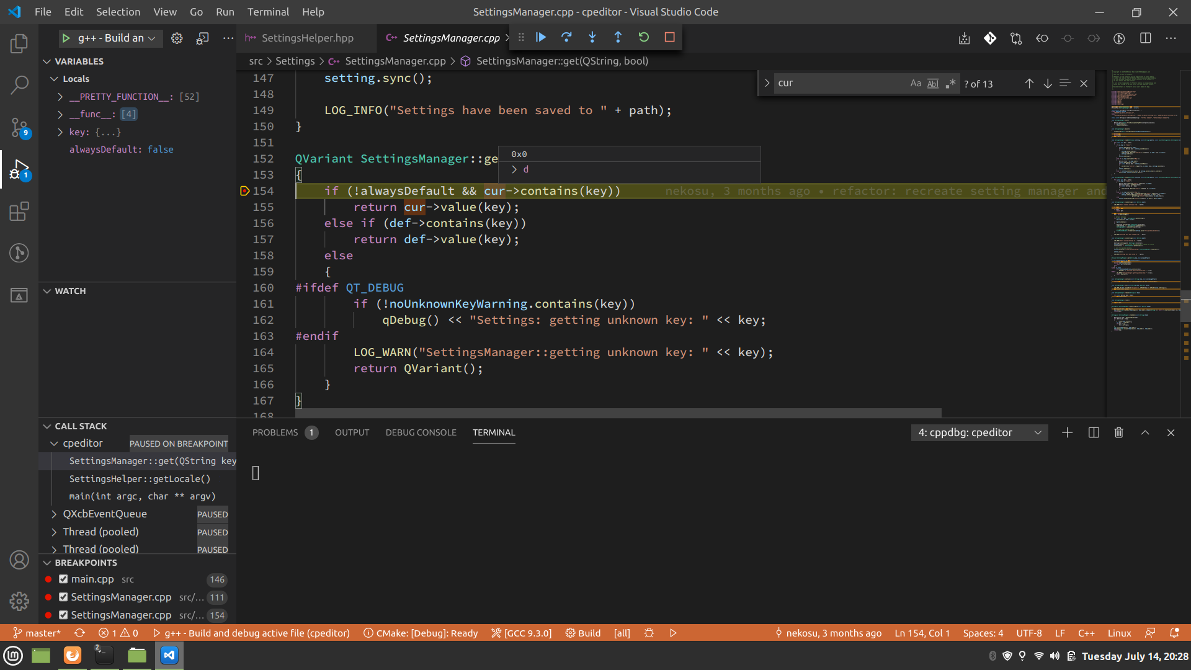Expand the QXcbEventQueue call stack entry
Viewport: 1191px width, 670px height.
pyautogui.click(x=54, y=514)
